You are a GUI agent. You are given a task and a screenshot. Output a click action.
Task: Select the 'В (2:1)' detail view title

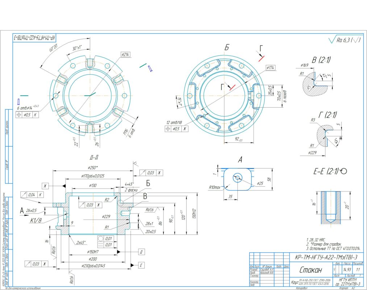tap(321, 60)
